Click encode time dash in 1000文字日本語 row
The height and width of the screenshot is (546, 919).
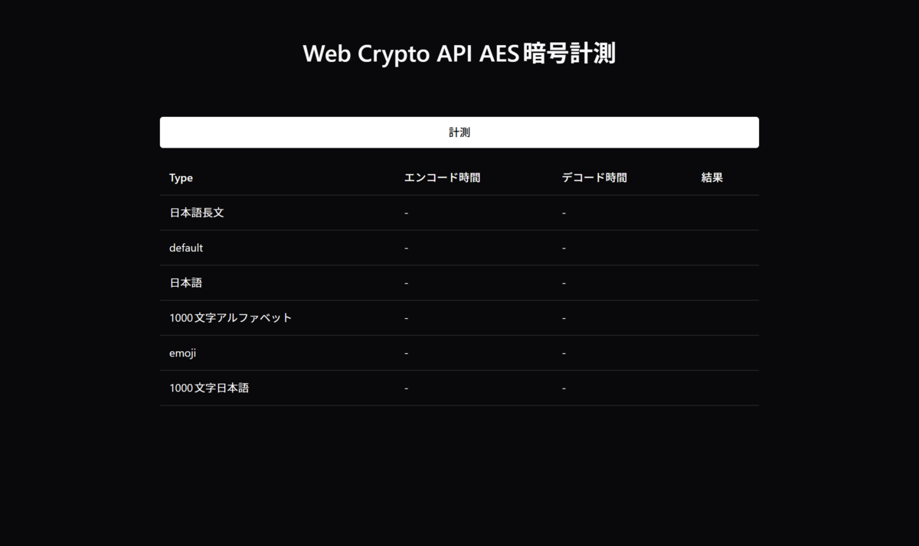[x=407, y=388]
